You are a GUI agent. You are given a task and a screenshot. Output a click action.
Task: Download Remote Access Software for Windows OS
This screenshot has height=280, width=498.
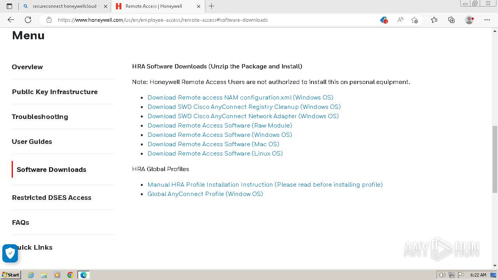pyautogui.click(x=220, y=135)
